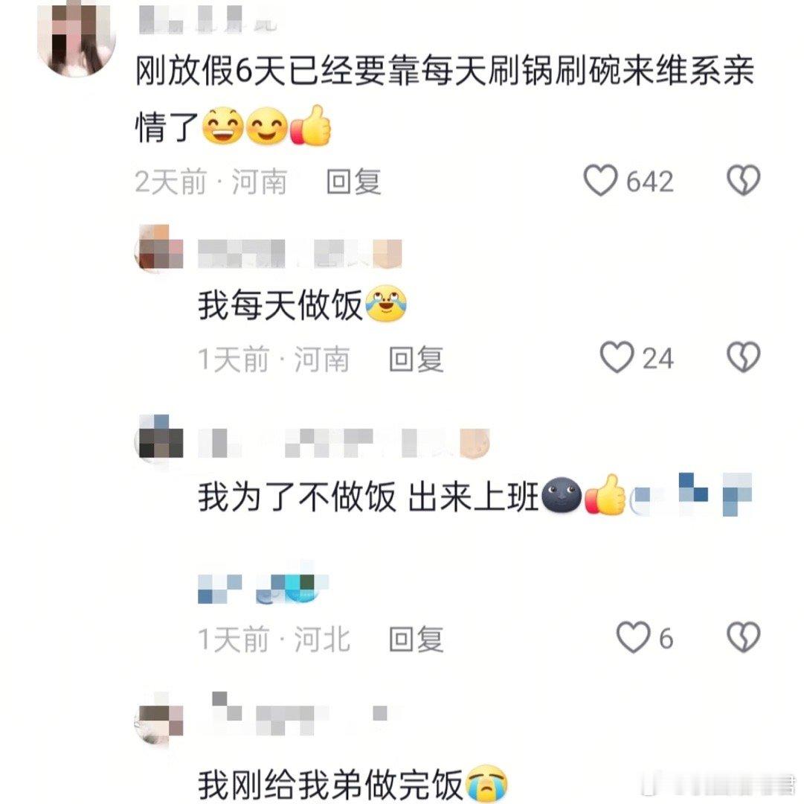This screenshot has height=804, width=804.
Task: Open avatar of 我每天做饭 commenter
Action: [159, 249]
